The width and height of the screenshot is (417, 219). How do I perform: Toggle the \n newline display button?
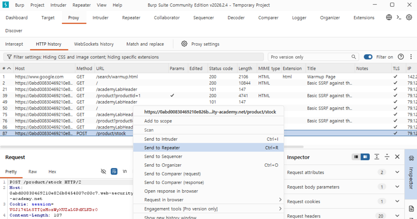click(125, 171)
